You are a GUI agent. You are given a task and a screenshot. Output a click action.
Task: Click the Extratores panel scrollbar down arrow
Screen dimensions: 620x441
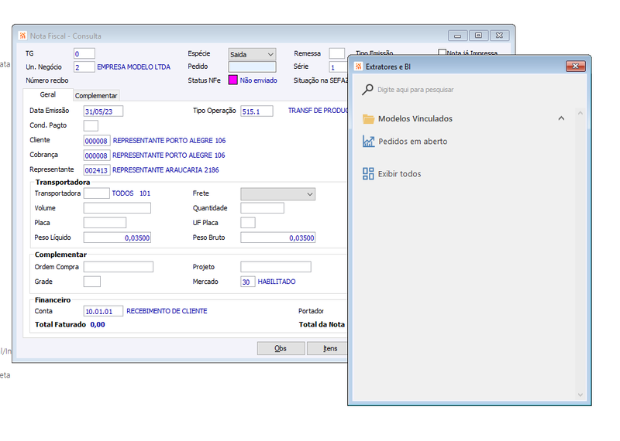[x=580, y=395]
